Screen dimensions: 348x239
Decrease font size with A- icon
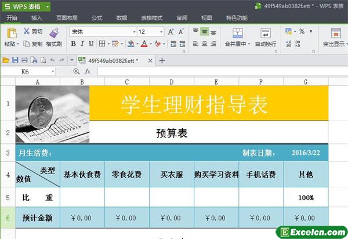(x=182, y=32)
